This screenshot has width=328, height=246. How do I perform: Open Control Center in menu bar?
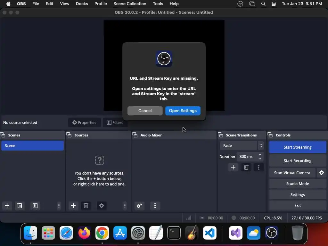pos(274,4)
